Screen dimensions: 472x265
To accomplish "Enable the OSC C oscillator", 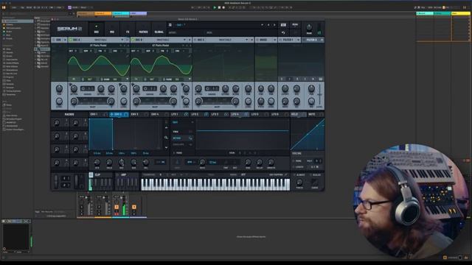I will tap(195, 40).
